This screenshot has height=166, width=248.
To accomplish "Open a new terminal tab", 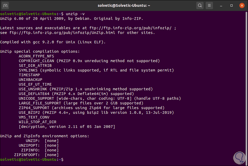I will tap(5, 5).
